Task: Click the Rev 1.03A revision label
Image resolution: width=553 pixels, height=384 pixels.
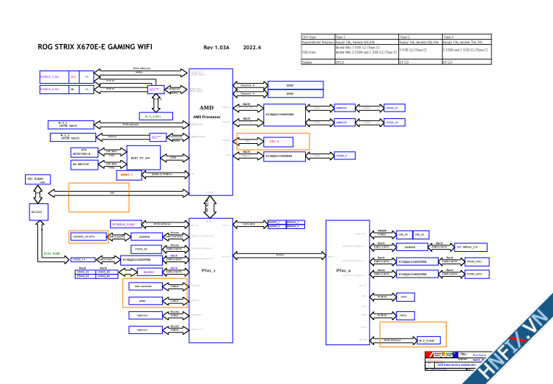Action: pyautogui.click(x=216, y=47)
